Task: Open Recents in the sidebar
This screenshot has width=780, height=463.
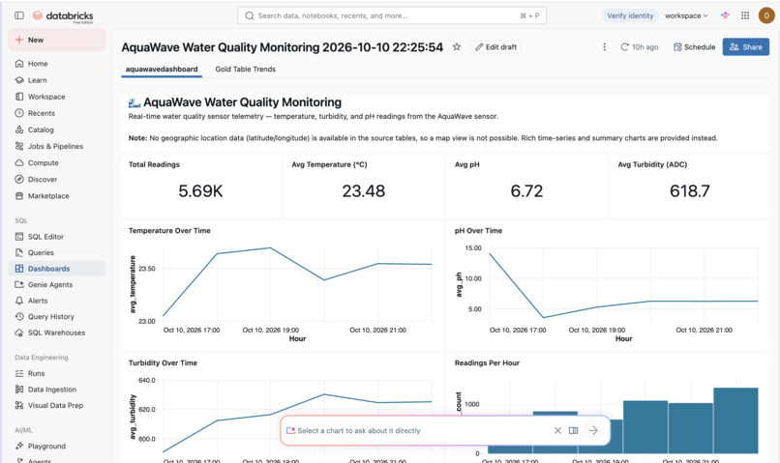Action: coord(57,113)
